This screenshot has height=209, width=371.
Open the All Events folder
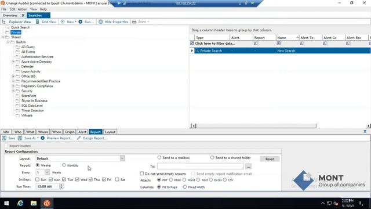coord(28,52)
